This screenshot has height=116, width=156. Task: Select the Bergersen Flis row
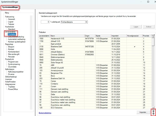click(95, 73)
